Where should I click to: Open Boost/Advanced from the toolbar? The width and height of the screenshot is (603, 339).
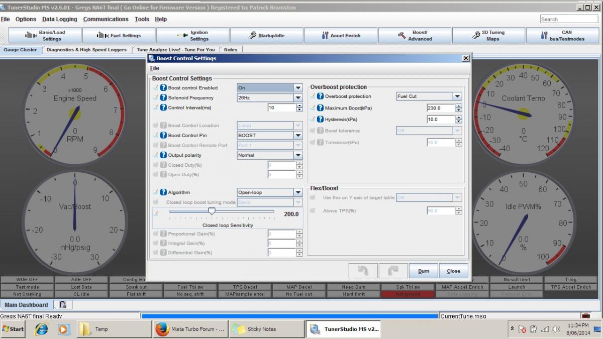[x=415, y=36]
